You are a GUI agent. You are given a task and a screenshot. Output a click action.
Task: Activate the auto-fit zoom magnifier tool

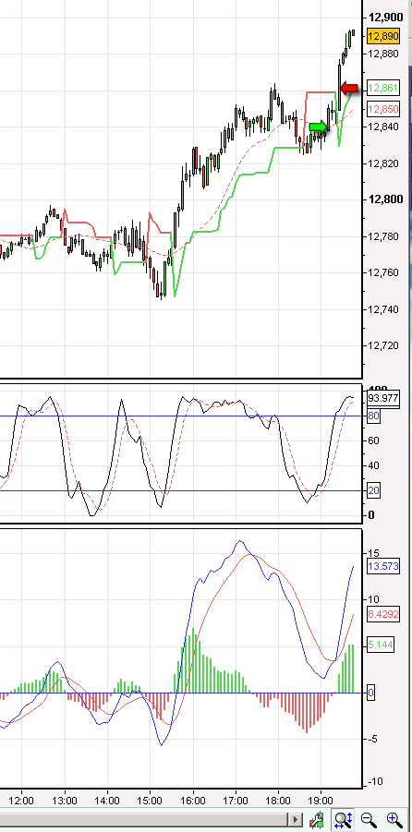click(x=343, y=820)
